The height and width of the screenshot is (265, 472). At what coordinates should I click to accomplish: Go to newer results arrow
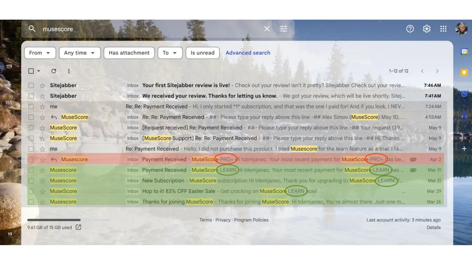422,71
